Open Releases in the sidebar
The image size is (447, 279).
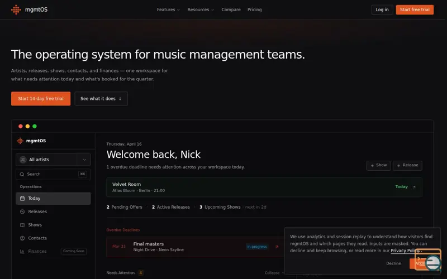(53, 211)
